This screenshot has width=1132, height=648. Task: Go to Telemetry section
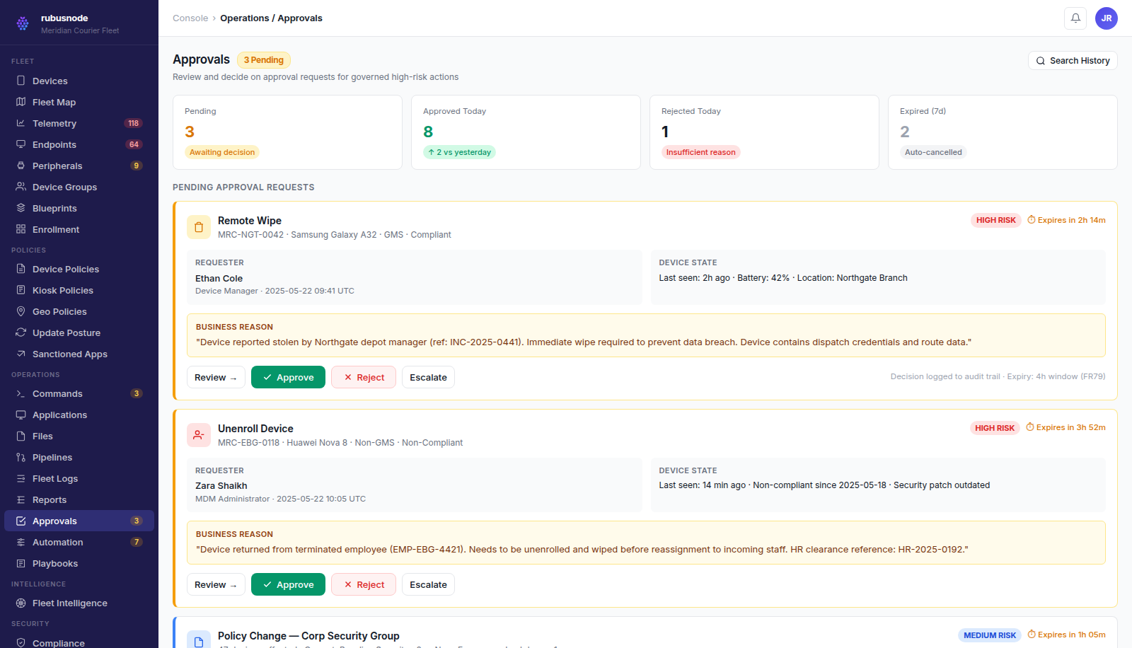(79, 123)
